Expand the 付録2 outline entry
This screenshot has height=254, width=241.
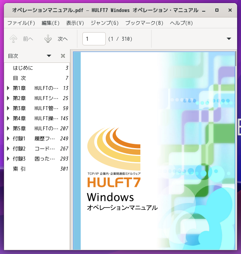click(8, 149)
